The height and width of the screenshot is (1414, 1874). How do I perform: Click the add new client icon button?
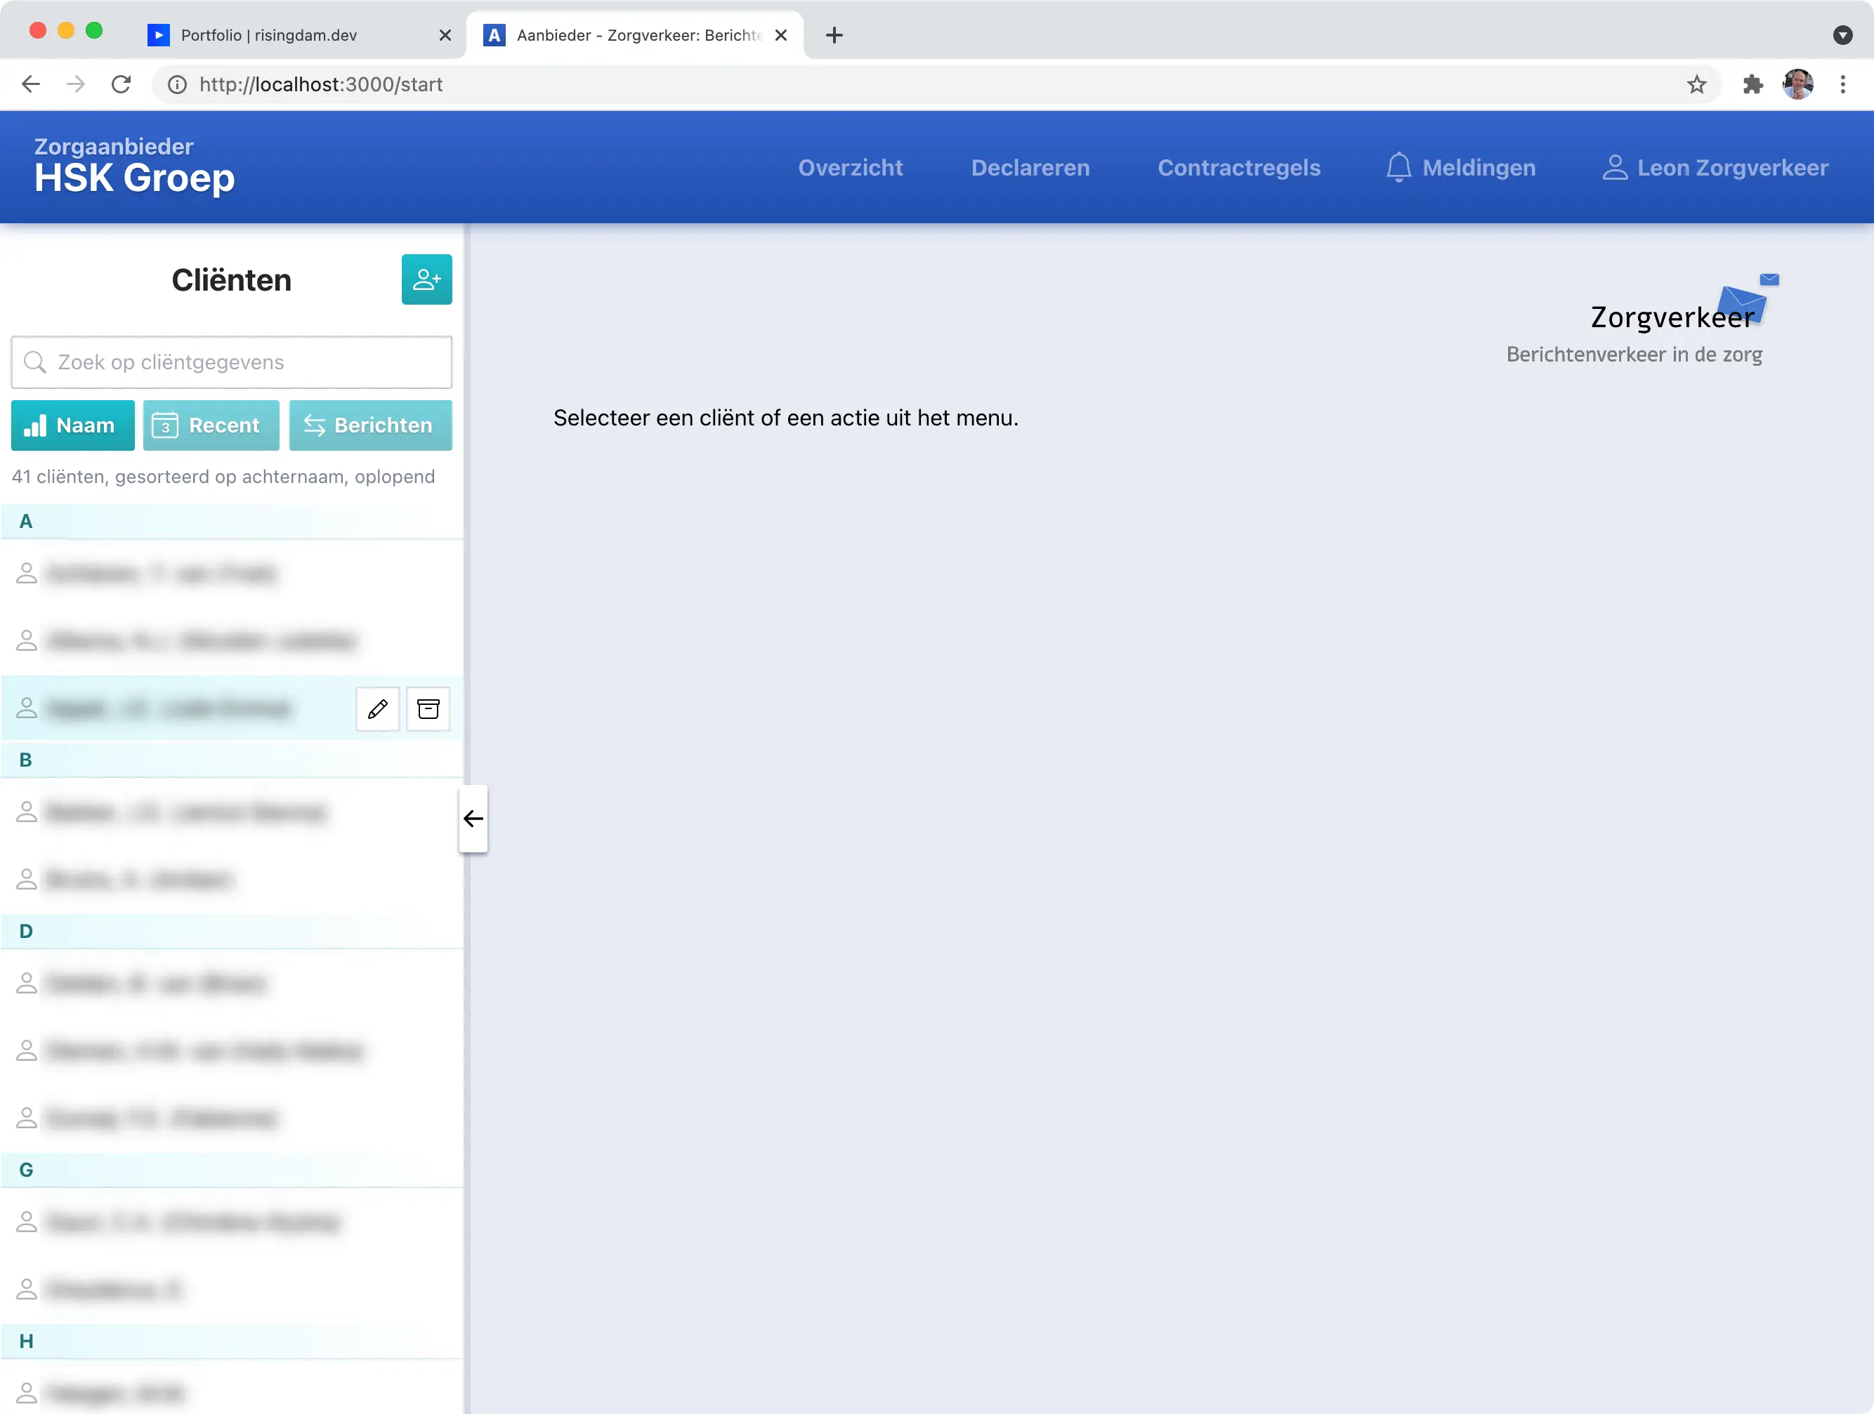(426, 279)
